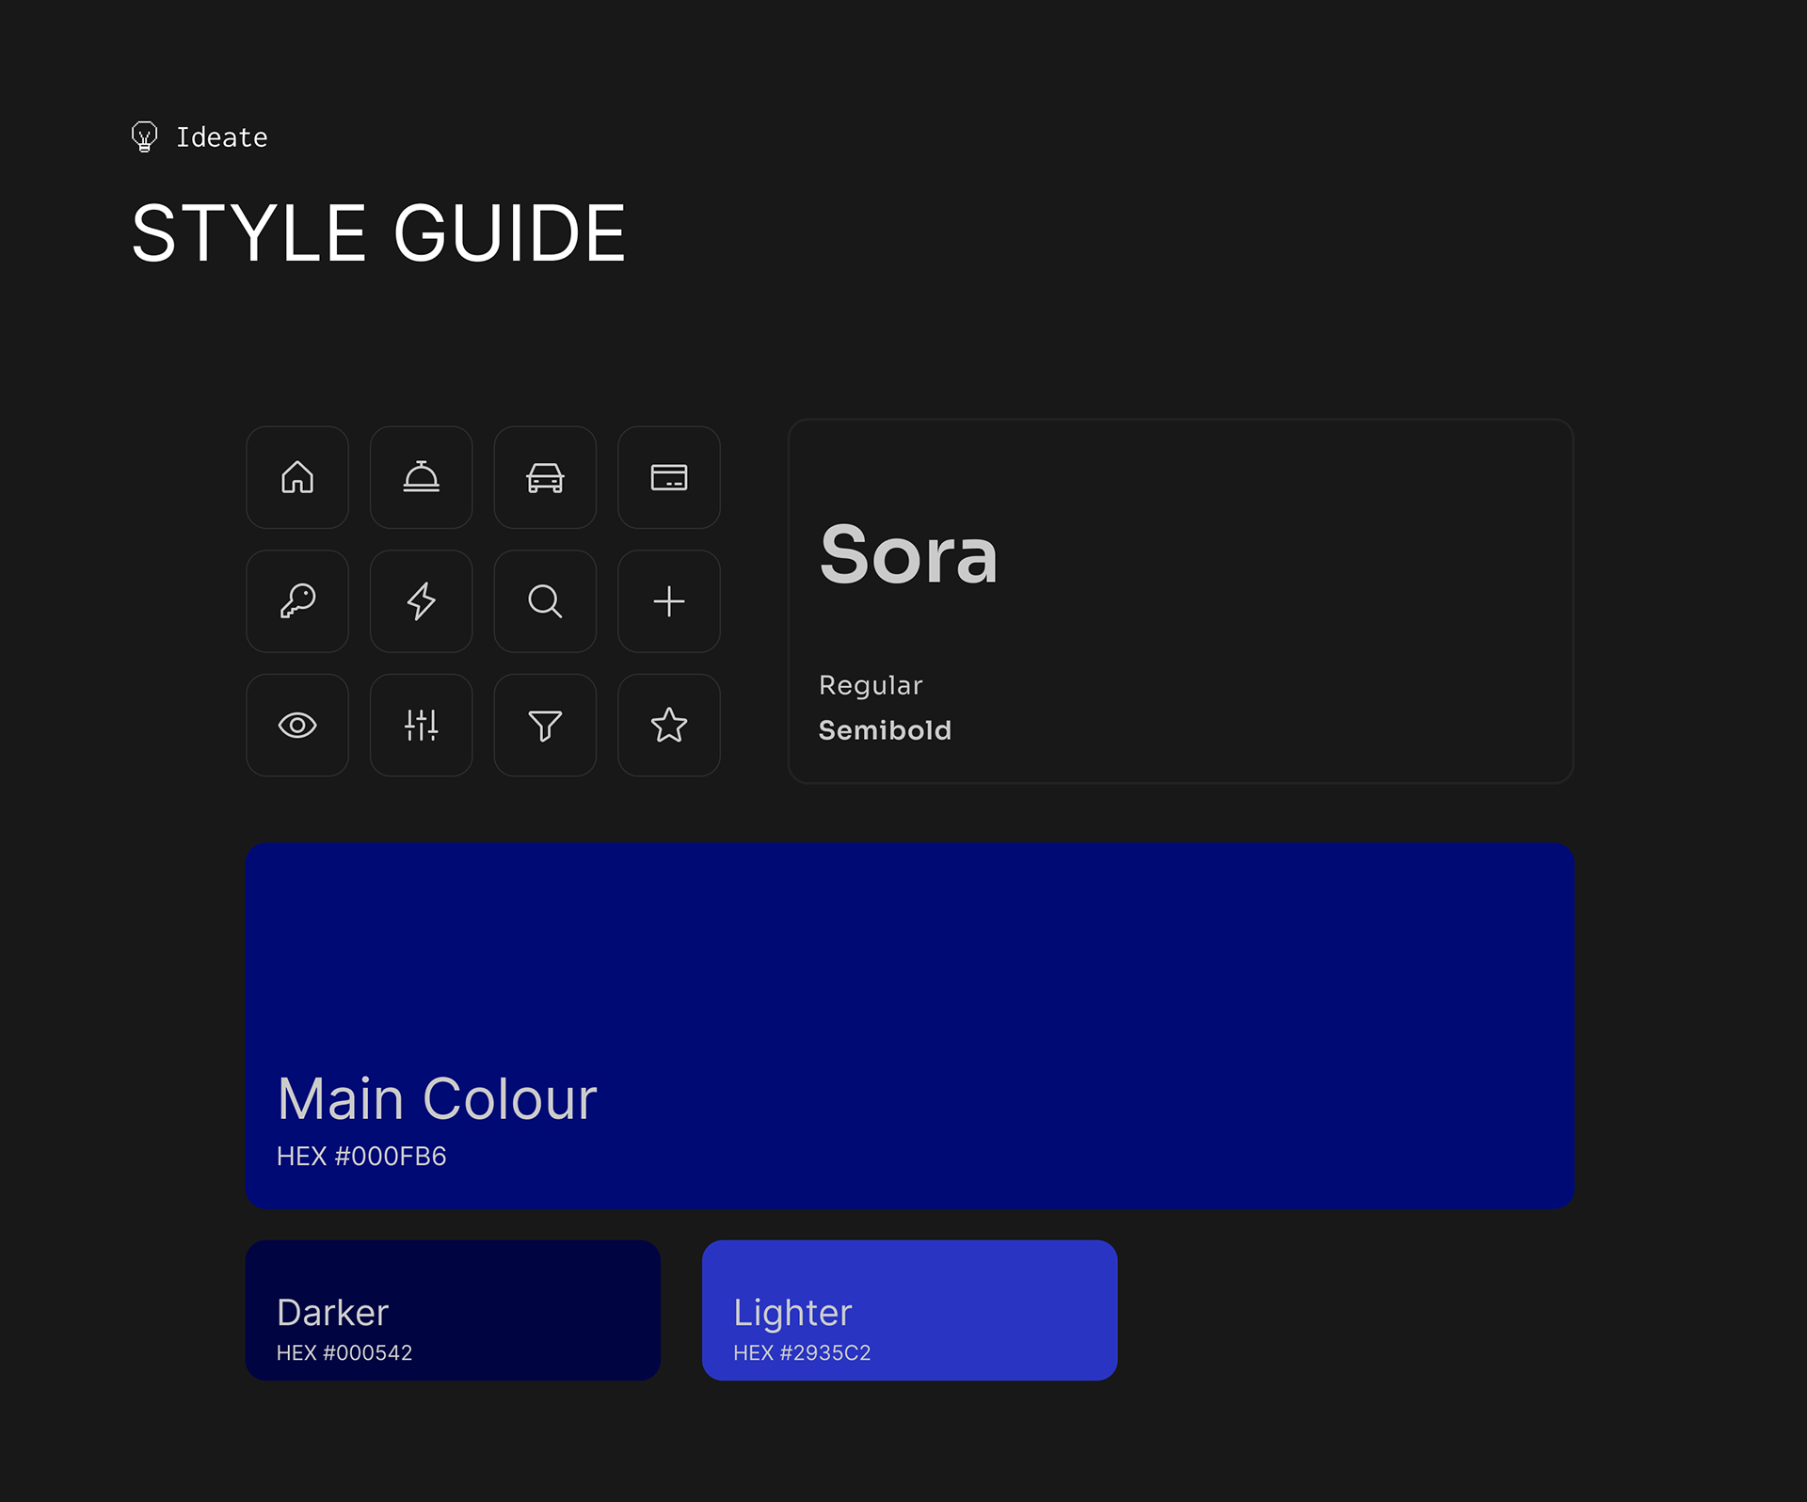Screen dimensions: 1807x1502
Task: Select the lightning bolt icon
Action: (421, 601)
